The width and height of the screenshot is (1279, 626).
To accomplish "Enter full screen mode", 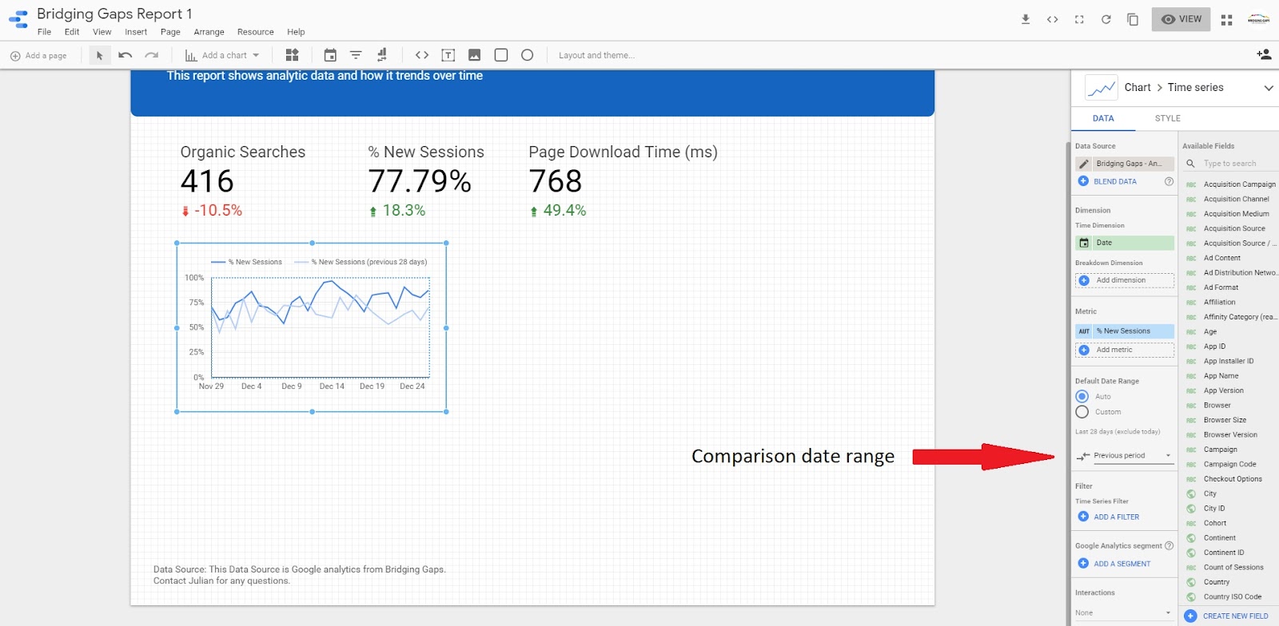I will point(1079,19).
